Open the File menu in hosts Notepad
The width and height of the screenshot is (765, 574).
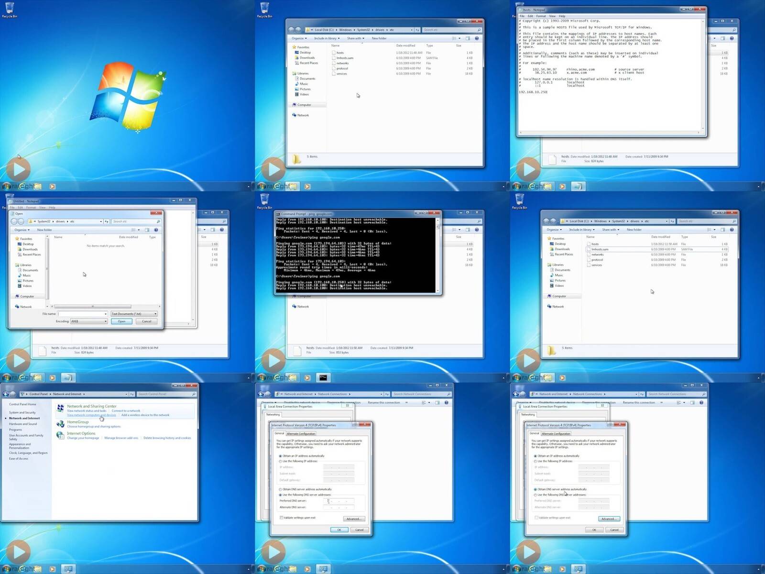click(x=522, y=16)
